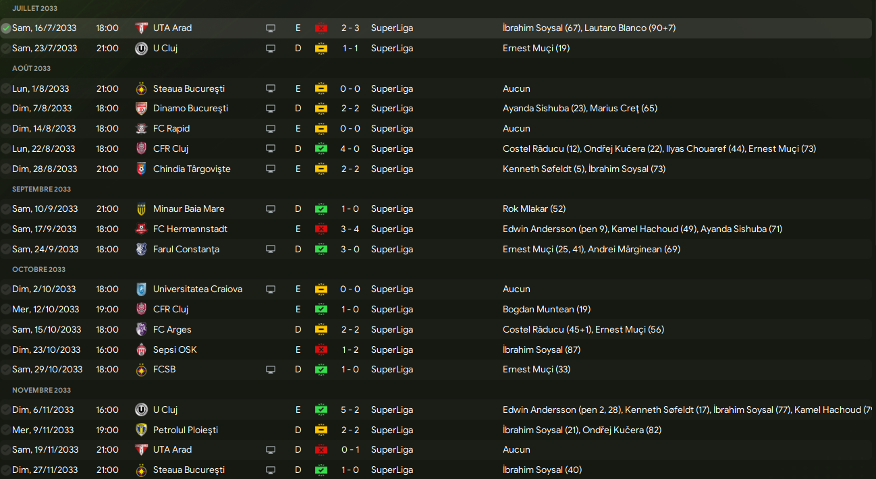Click TV broadcast icon on Minaur Baia Mare row

tap(271, 209)
